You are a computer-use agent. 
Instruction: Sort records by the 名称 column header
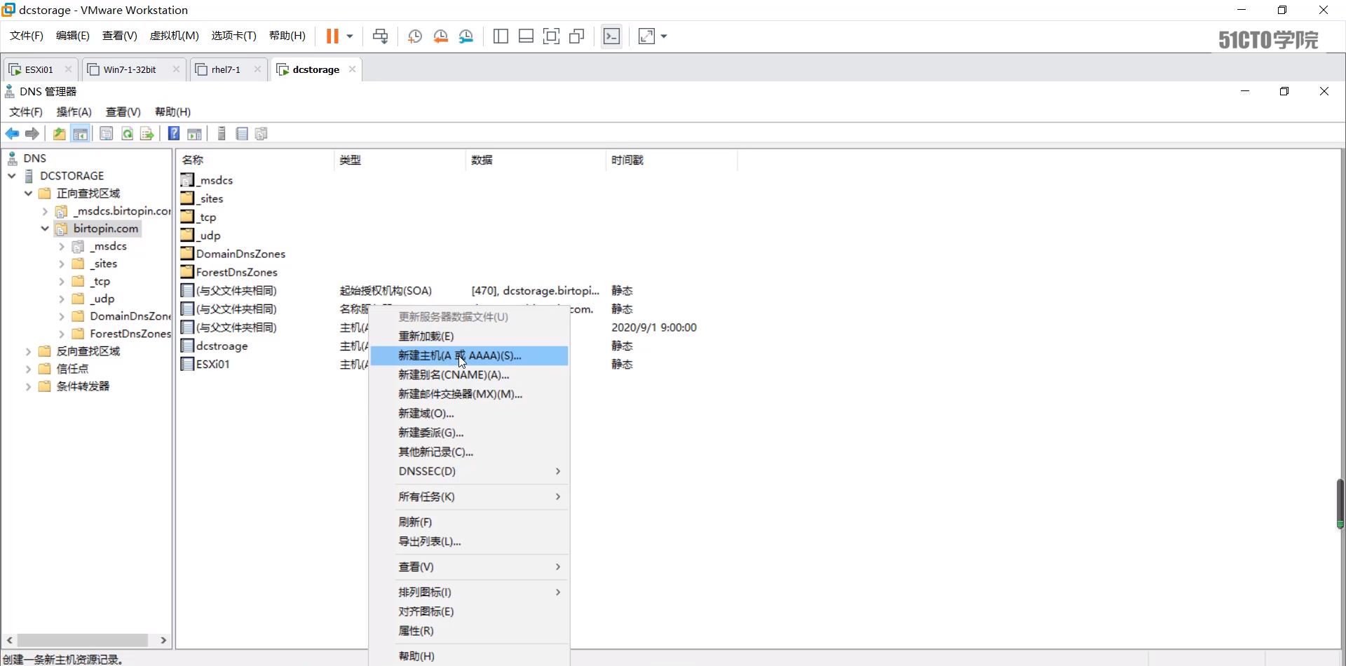tap(255, 161)
